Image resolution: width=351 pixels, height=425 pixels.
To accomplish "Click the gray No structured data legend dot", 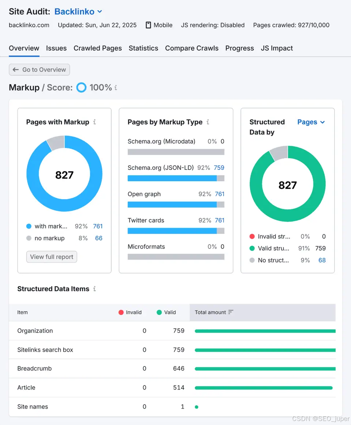I will (252, 260).
